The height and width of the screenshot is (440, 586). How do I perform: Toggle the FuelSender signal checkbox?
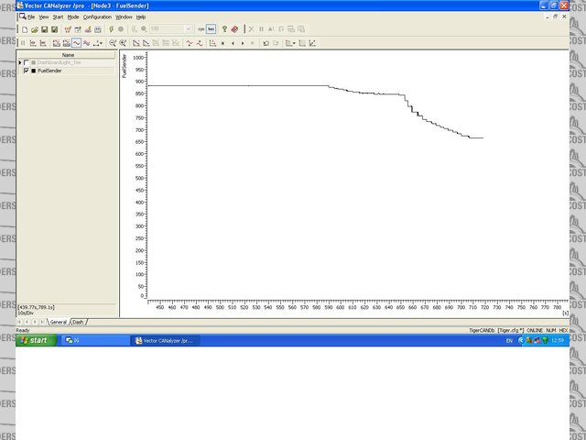[27, 70]
